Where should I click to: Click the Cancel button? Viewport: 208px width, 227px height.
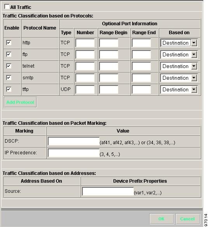coord(187,219)
